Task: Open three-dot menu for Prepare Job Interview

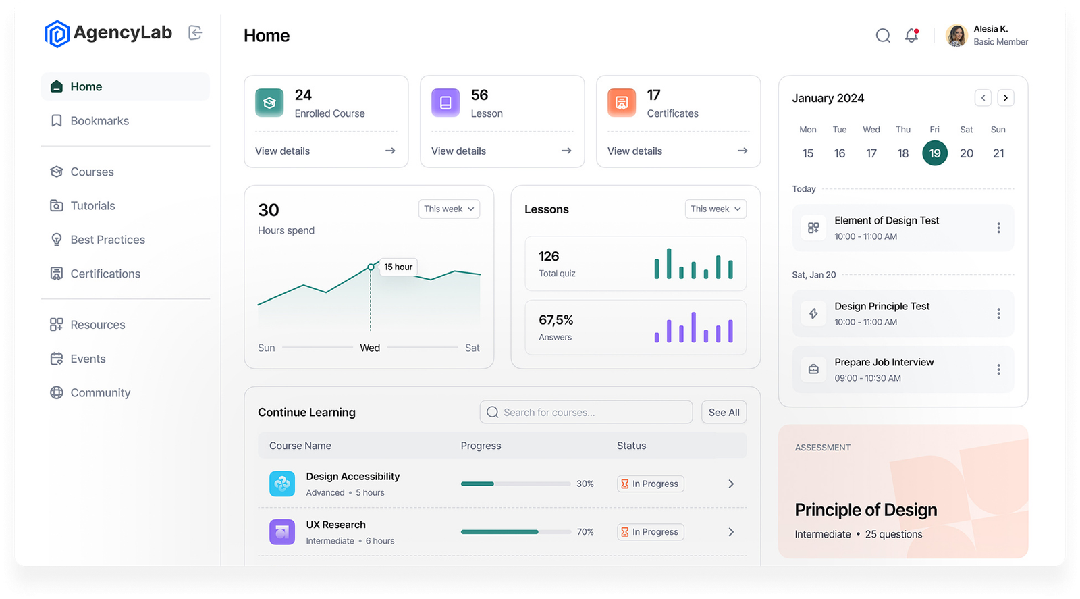Action: 998,369
